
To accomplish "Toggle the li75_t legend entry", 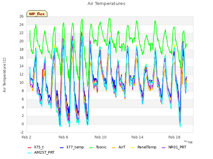I will [36, 147].
